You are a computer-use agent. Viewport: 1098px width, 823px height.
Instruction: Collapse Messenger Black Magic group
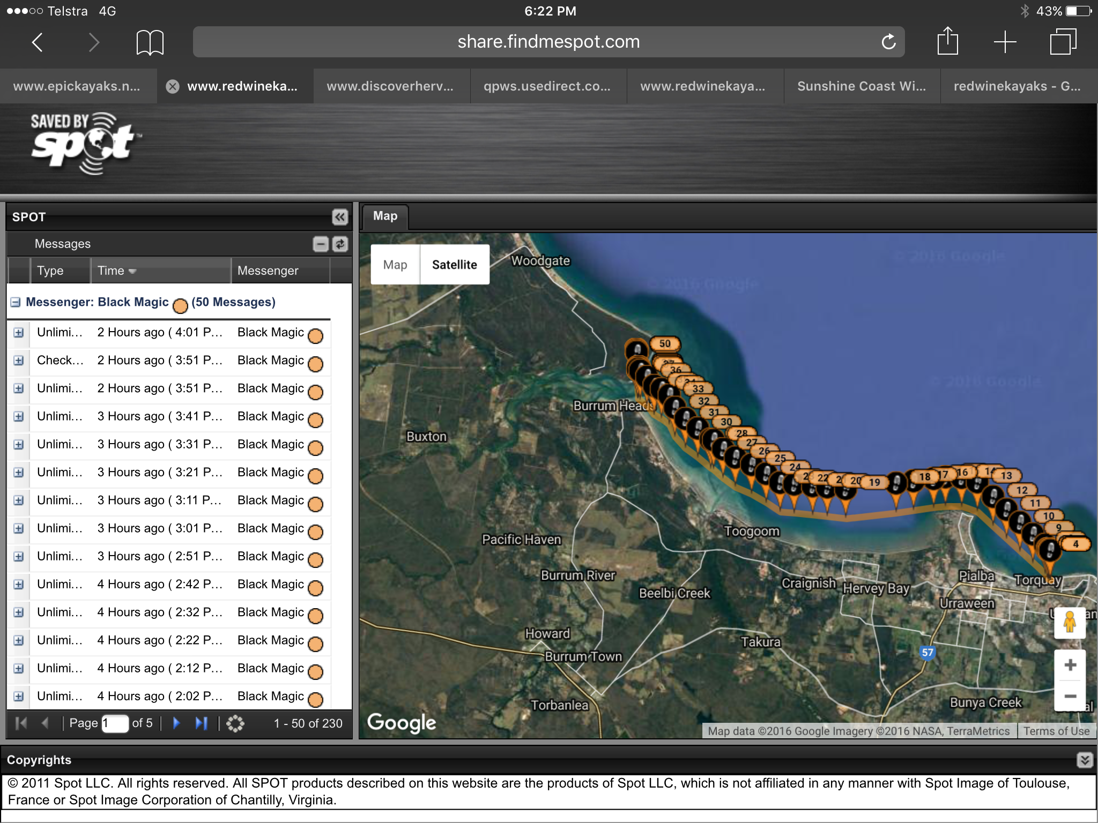click(16, 302)
